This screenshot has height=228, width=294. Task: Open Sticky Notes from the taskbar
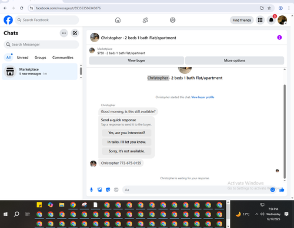click(x=39, y=205)
